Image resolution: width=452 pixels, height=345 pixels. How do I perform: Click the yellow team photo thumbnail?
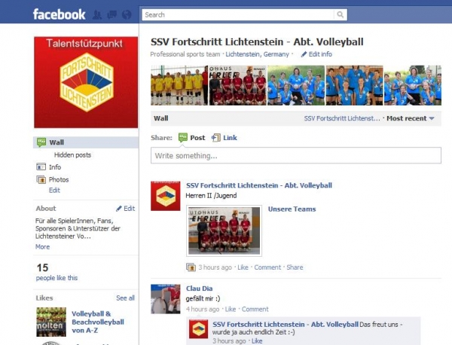point(179,85)
